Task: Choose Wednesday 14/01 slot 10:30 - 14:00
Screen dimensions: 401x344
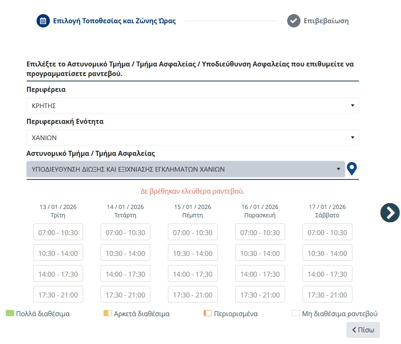Action: [125, 253]
